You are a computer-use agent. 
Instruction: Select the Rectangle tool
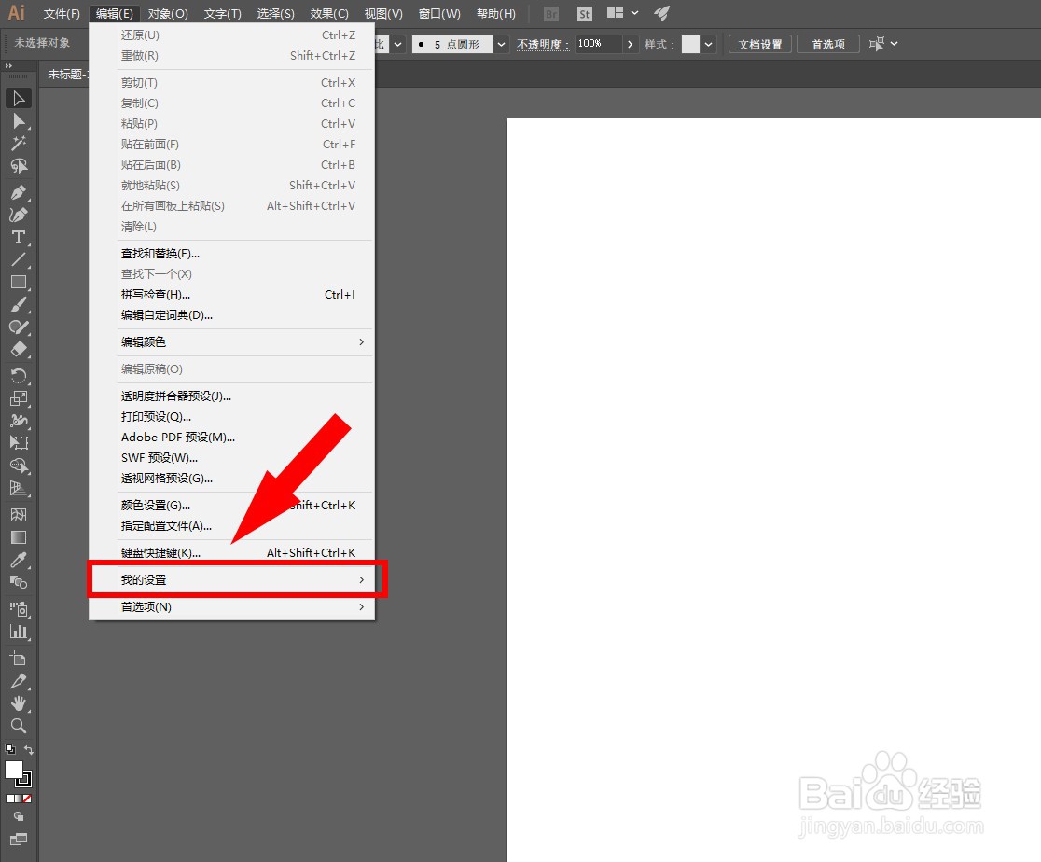tap(19, 283)
